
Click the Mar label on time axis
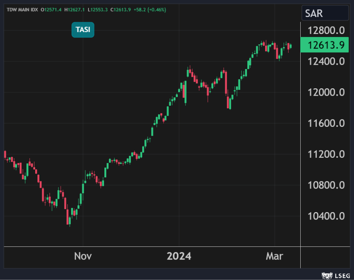274,256
